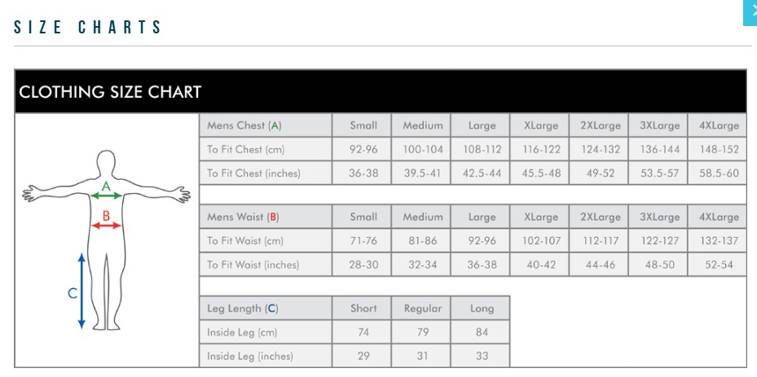Screen dimensions: 757x377
Task: Click the XLarge chest inches value 45.5-48
Action: [541, 173]
